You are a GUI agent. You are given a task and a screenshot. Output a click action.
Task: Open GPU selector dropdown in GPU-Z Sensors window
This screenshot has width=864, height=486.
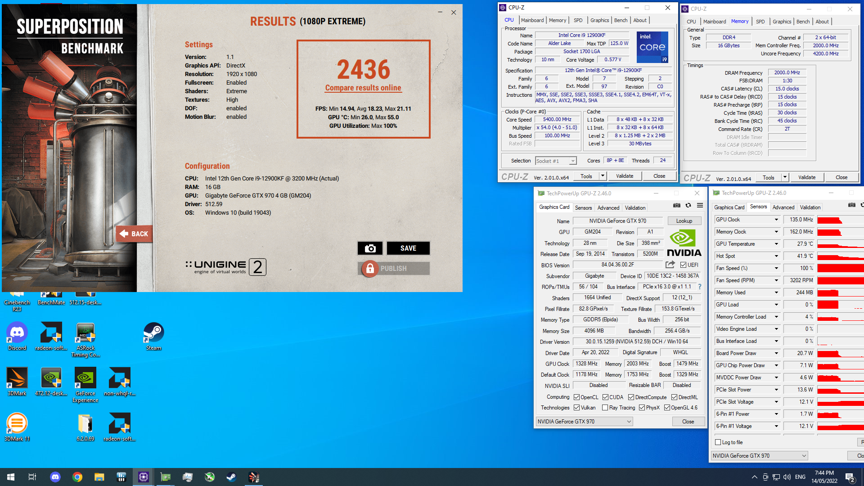coord(759,456)
